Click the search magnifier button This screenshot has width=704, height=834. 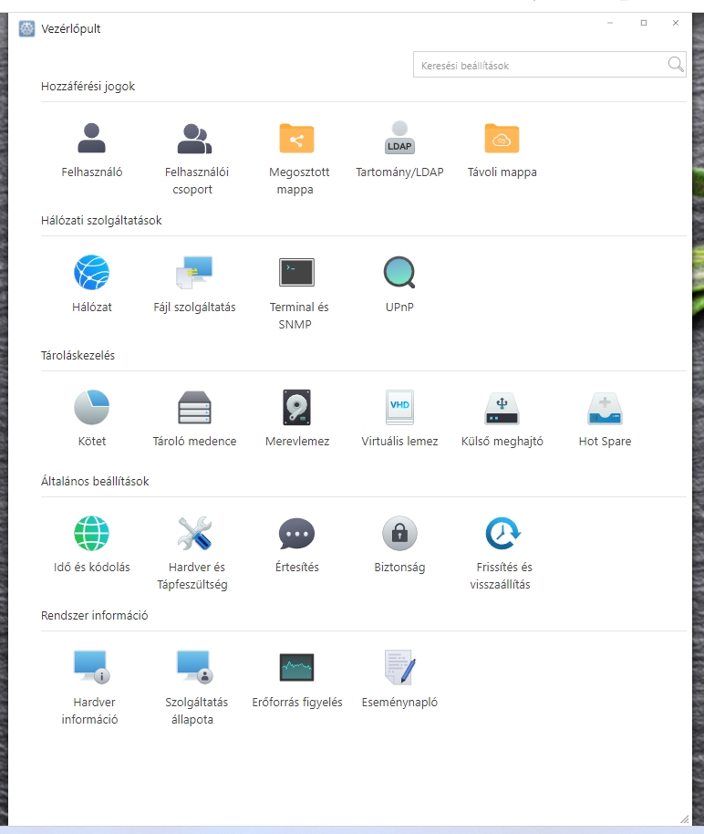[x=676, y=65]
